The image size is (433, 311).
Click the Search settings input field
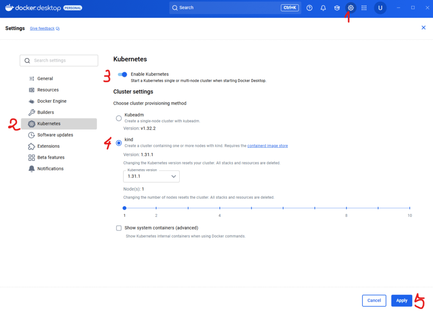pos(59,60)
